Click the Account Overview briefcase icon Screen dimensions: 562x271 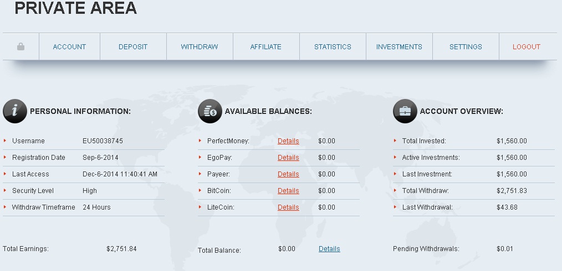(x=405, y=111)
